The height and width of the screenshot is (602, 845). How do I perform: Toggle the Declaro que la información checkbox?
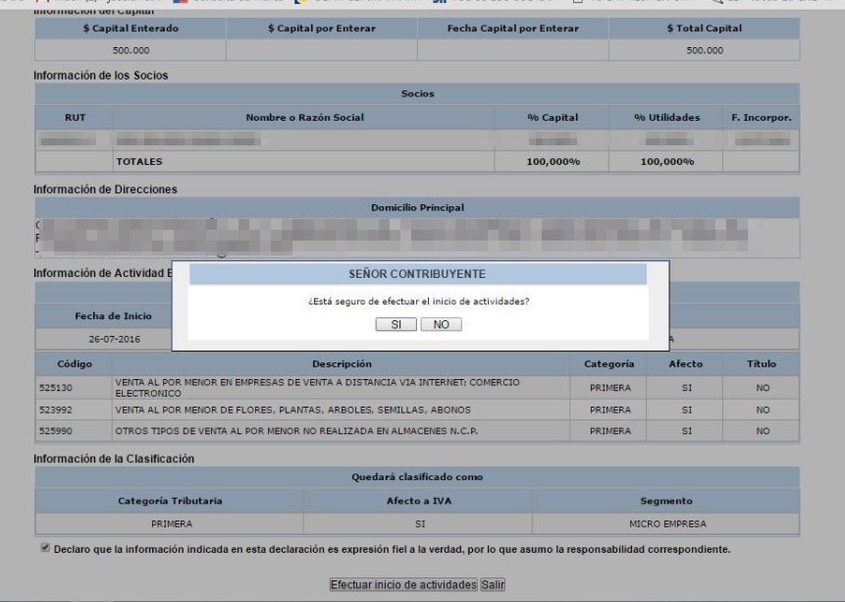[x=45, y=548]
